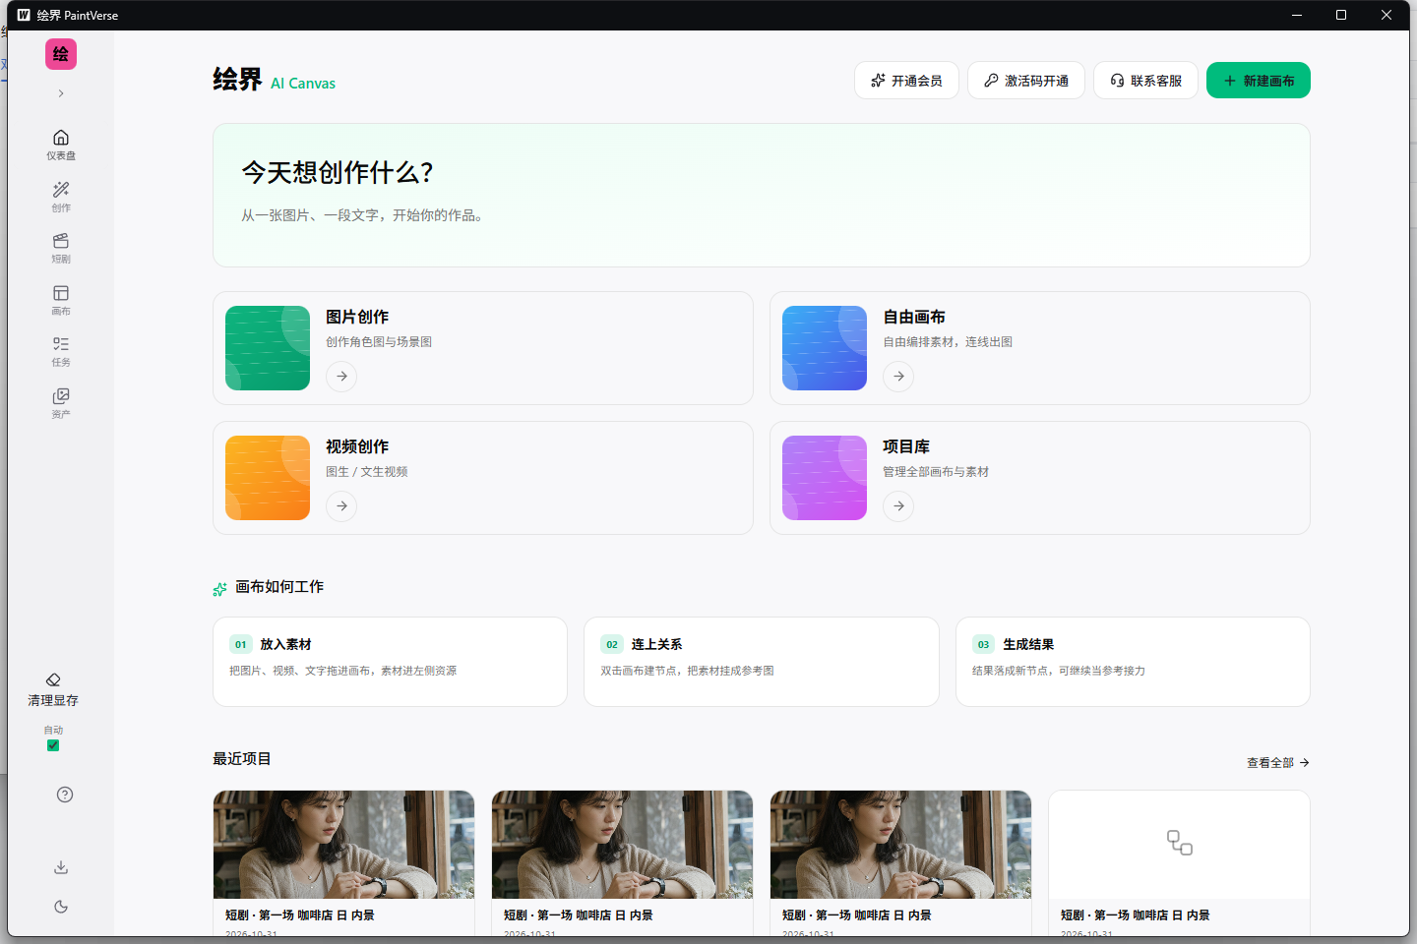Click the download icon in the sidebar
The height and width of the screenshot is (944, 1417).
click(x=61, y=867)
